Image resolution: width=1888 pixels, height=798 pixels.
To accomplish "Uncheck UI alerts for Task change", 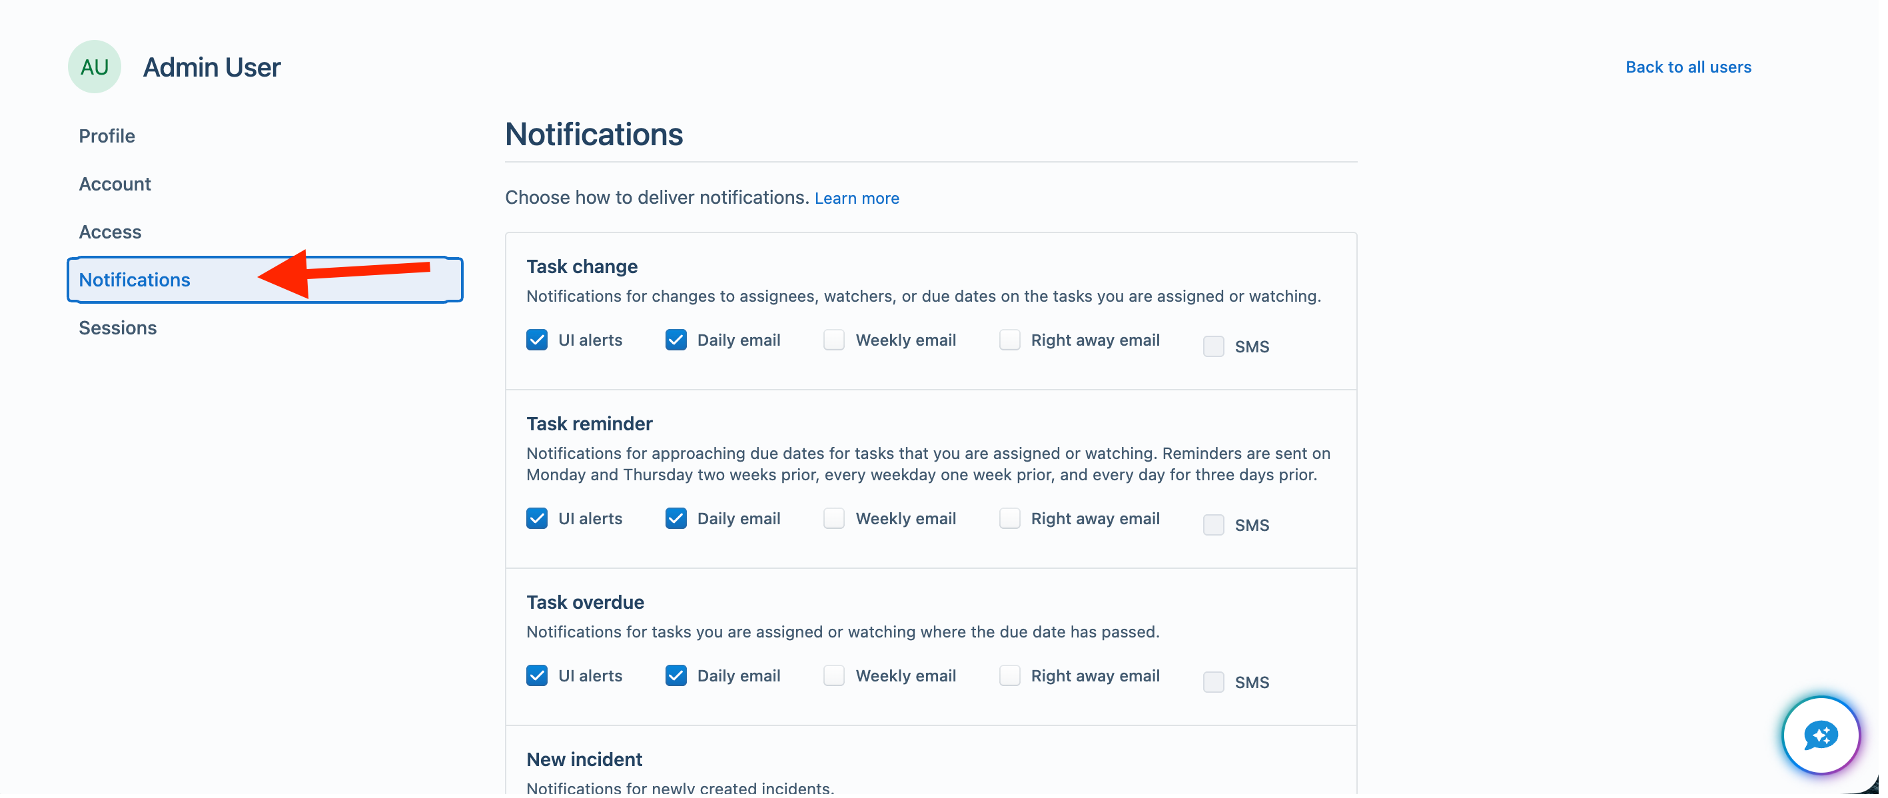I will pos(536,340).
